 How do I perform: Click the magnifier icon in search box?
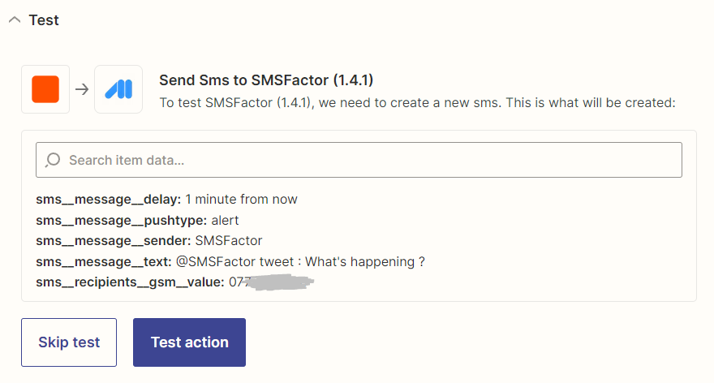[53, 160]
